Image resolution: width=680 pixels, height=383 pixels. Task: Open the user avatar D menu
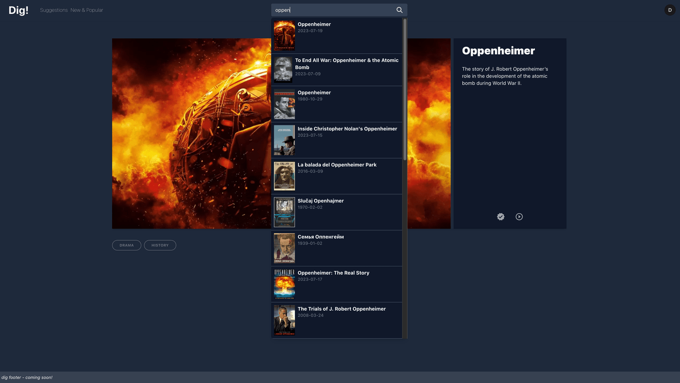coord(670,10)
